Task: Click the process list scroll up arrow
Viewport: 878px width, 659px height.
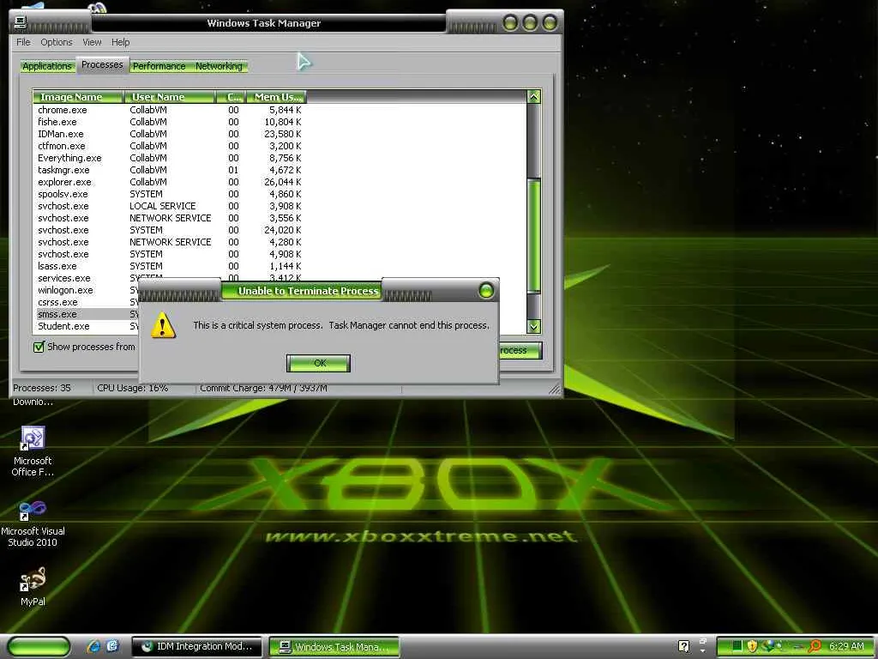Action: (x=533, y=96)
